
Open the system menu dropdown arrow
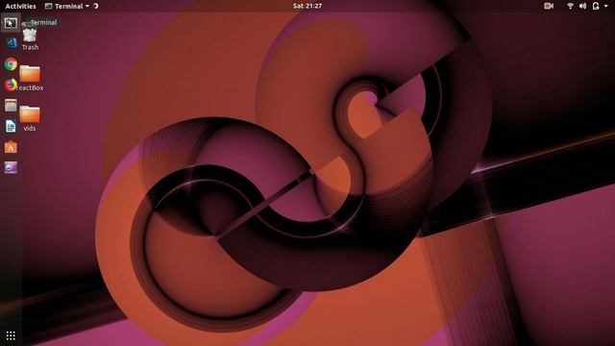[x=606, y=7]
